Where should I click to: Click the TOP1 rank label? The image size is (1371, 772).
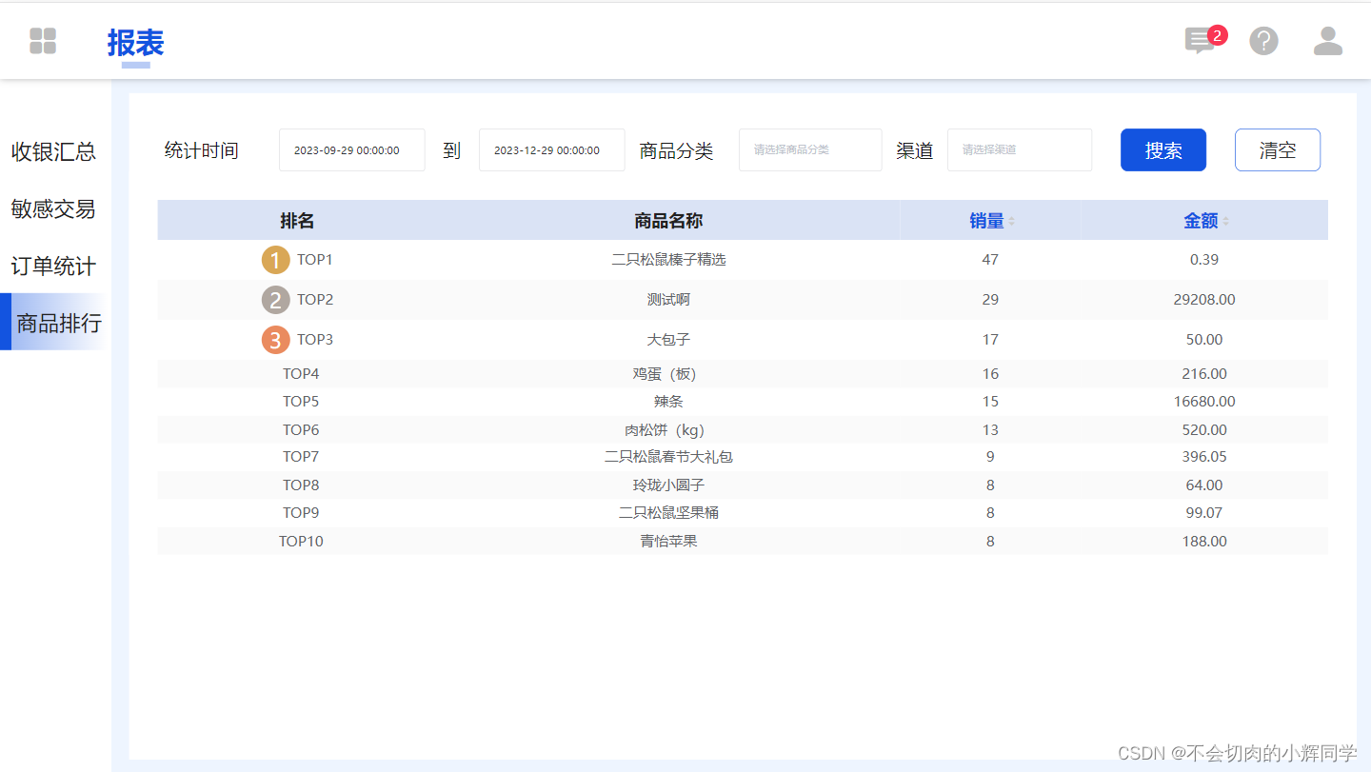click(x=315, y=260)
